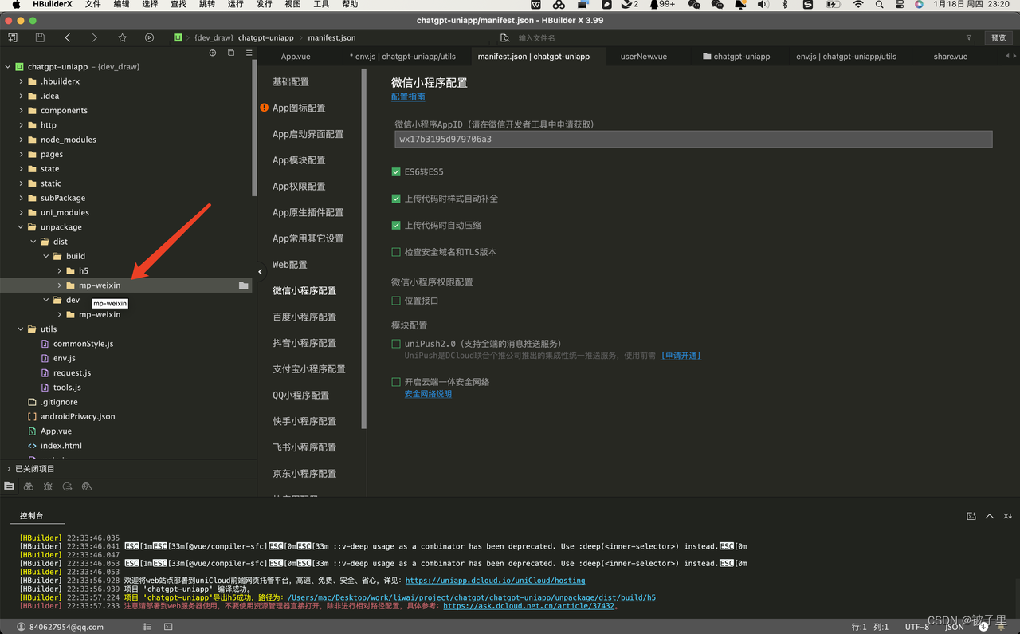Click the locate-file target icon above project tree

point(213,53)
